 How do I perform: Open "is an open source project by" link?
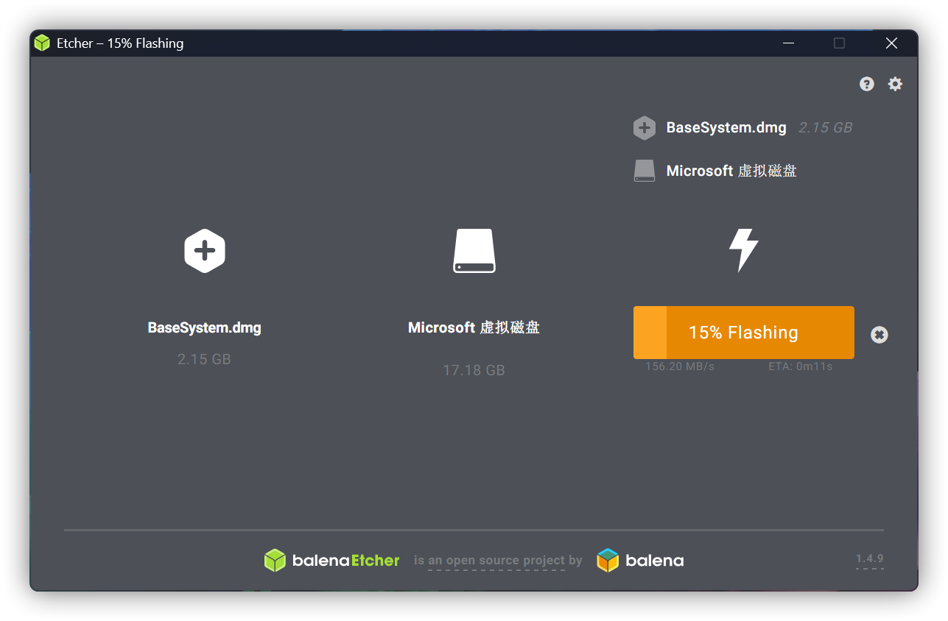click(x=498, y=561)
